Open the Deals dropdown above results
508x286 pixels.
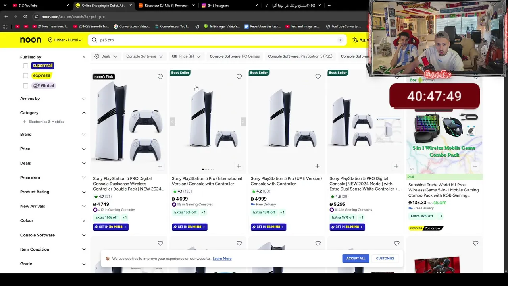tap(106, 56)
